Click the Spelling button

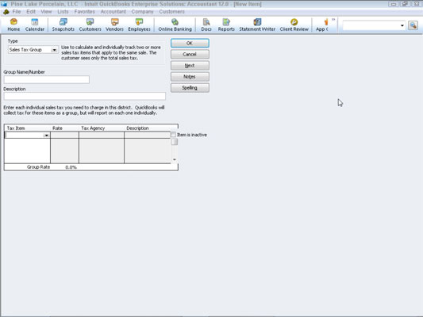(x=190, y=88)
